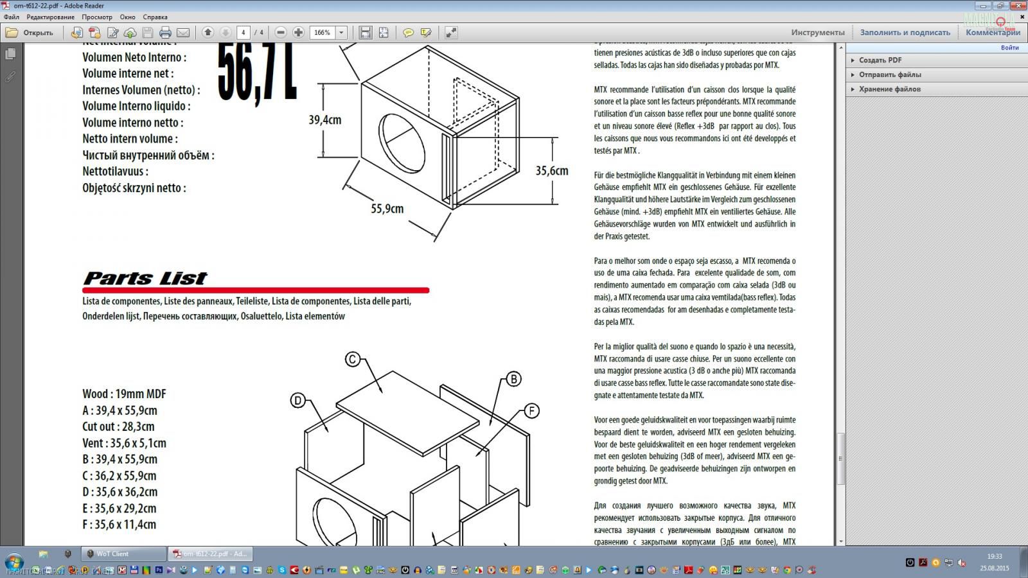Open the Заполнить и подписать pane
This screenshot has width=1028, height=578.
[905, 32]
